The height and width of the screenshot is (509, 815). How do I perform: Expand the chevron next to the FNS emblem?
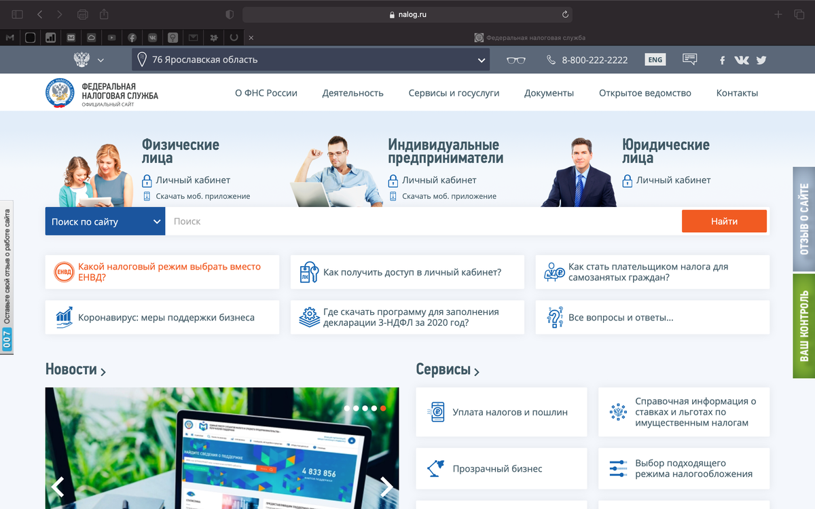pos(101,60)
